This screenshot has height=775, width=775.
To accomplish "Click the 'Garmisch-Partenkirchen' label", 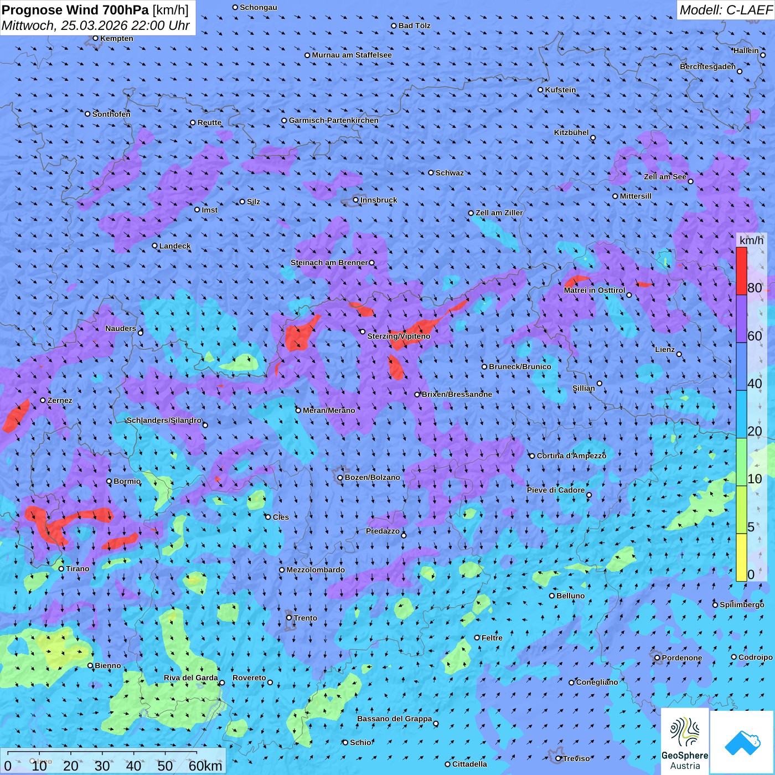I will tap(334, 120).
